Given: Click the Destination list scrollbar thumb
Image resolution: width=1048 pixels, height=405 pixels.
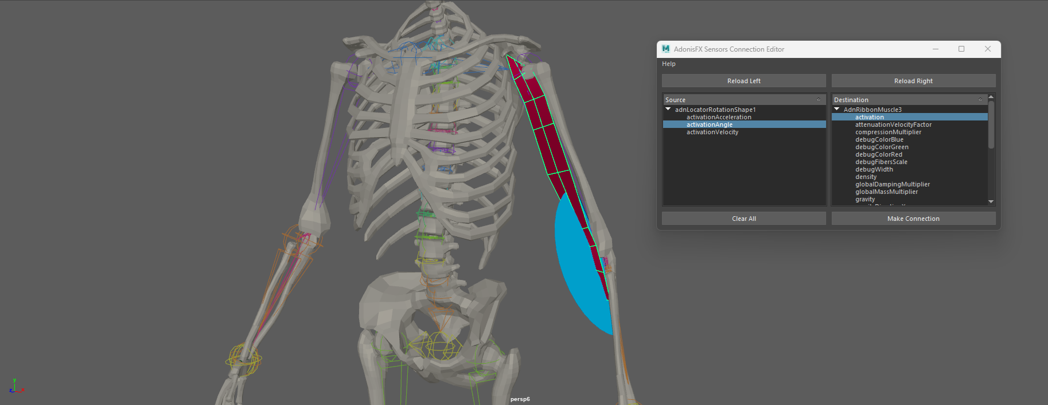Looking at the screenshot, I should tap(991, 124).
